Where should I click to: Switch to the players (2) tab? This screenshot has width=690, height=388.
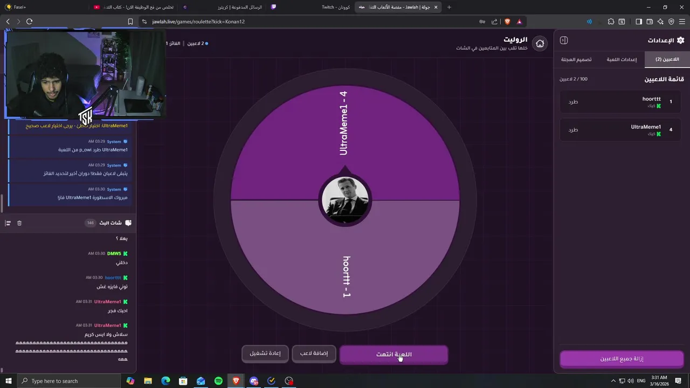click(667, 59)
